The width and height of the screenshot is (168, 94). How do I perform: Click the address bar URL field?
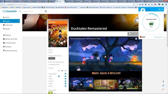tap(69, 4)
